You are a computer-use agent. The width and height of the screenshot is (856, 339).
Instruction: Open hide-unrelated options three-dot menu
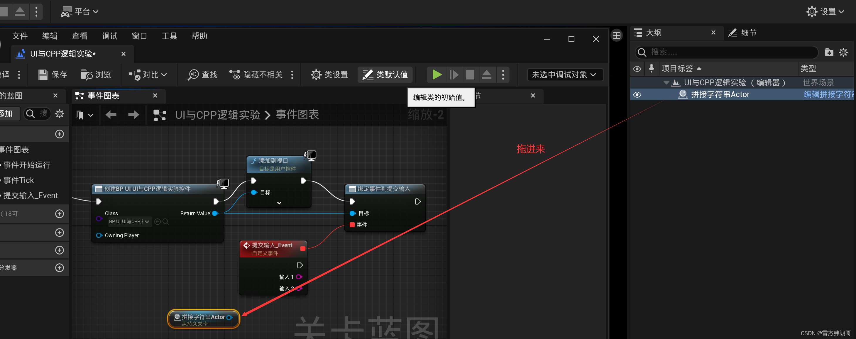[x=292, y=75]
